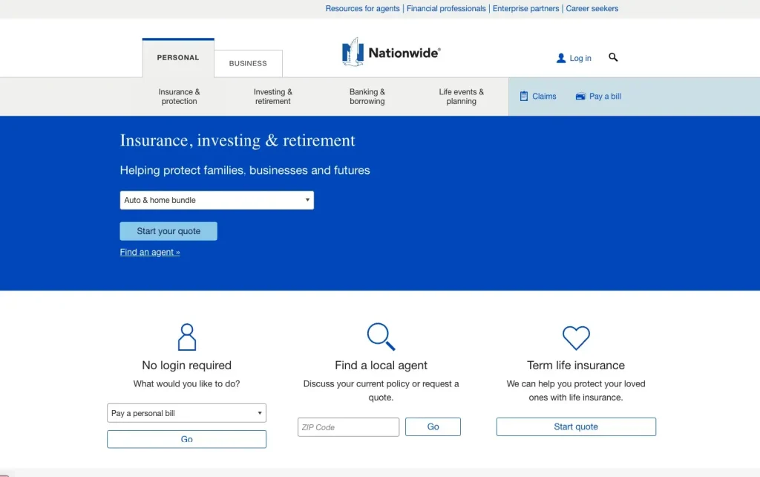
Task: Open Life events & planning menu
Action: pyautogui.click(x=462, y=97)
